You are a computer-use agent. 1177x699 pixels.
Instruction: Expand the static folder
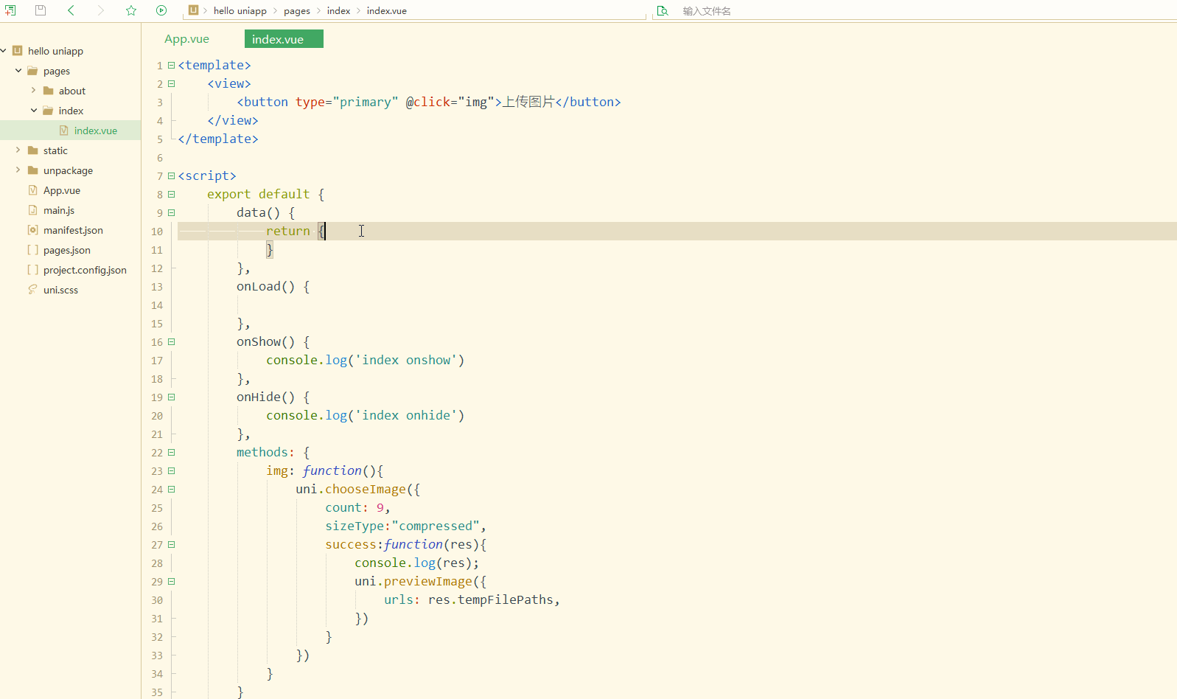pyautogui.click(x=18, y=150)
